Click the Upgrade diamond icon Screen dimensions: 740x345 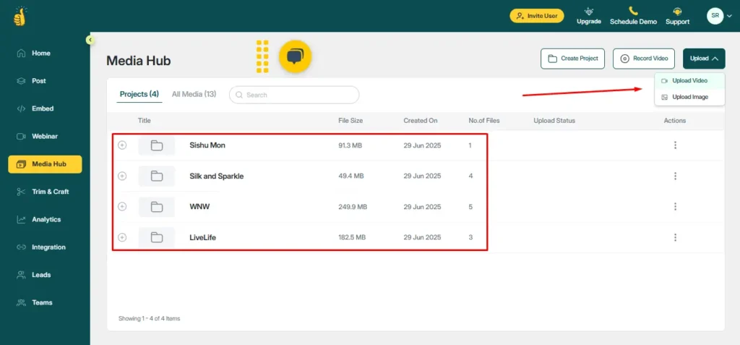(588, 12)
